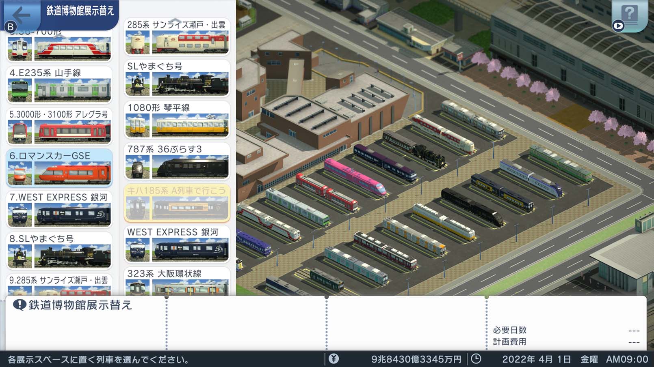Click the scroll-up chevron above the train options
654x367 pixels.
coord(175,20)
